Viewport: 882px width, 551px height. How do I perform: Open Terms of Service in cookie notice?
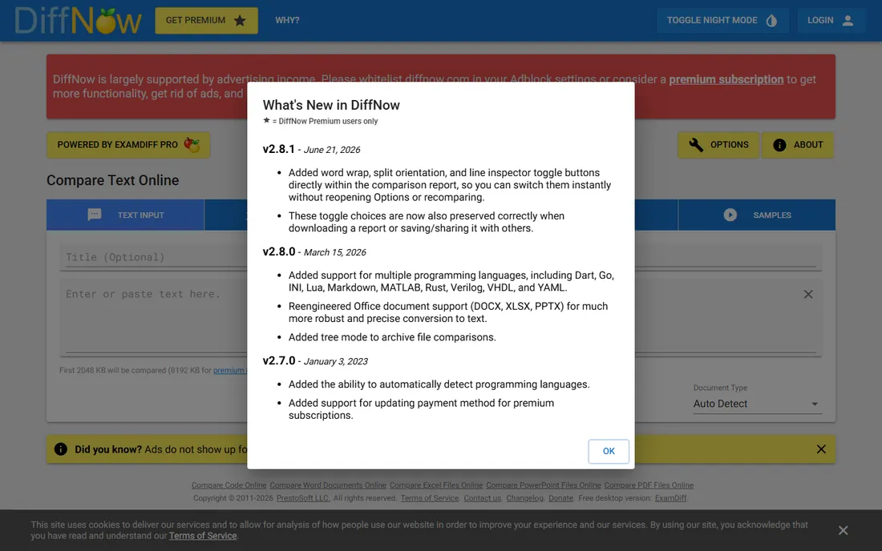click(x=203, y=536)
